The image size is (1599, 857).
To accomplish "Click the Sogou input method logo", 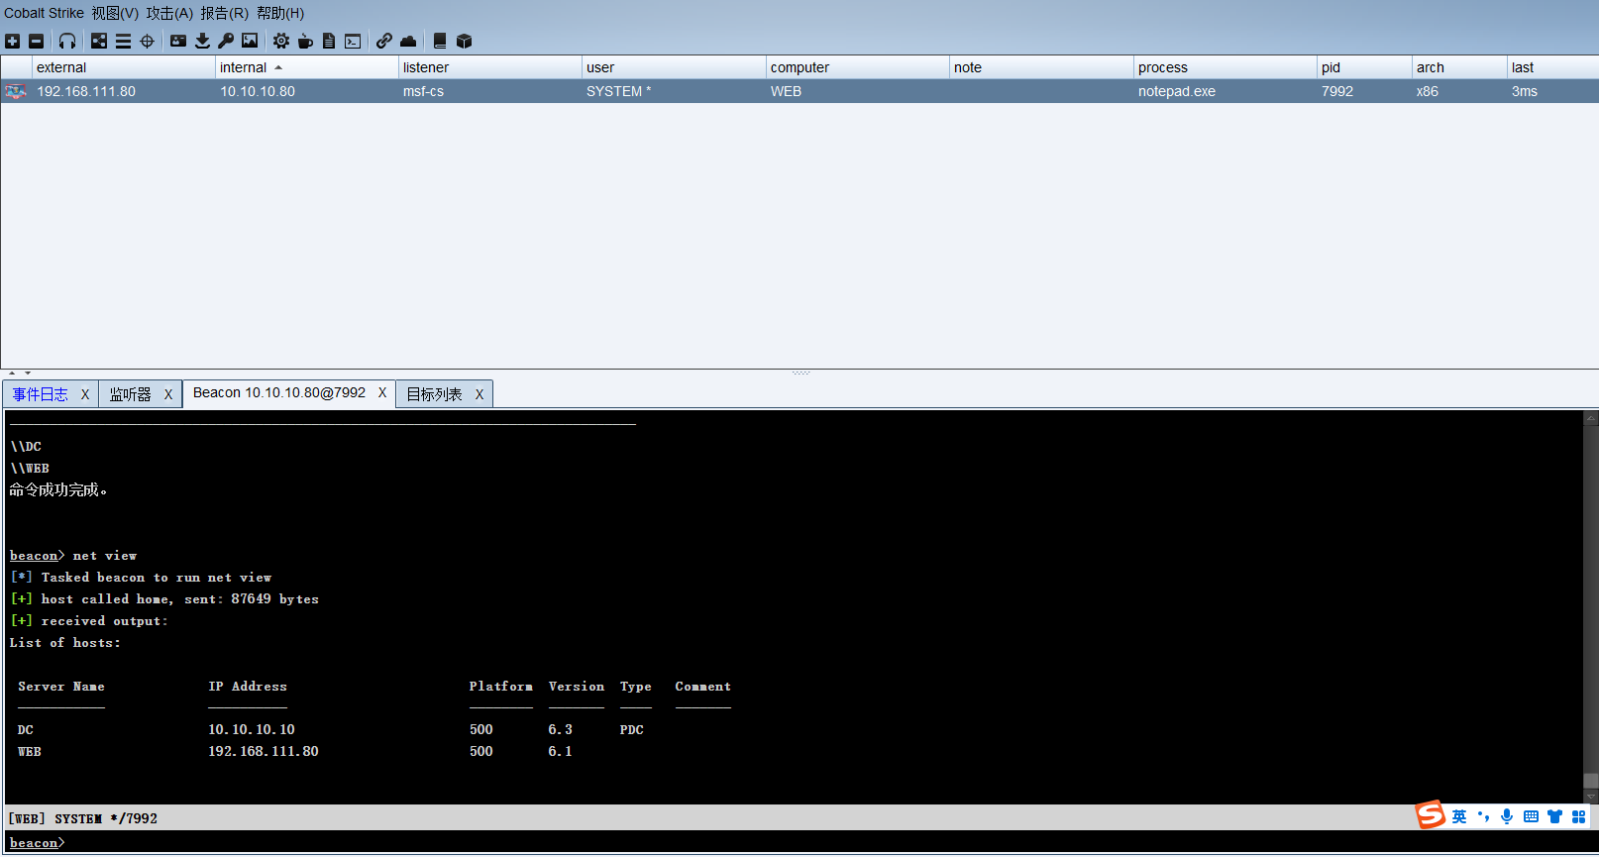I will [1430, 815].
